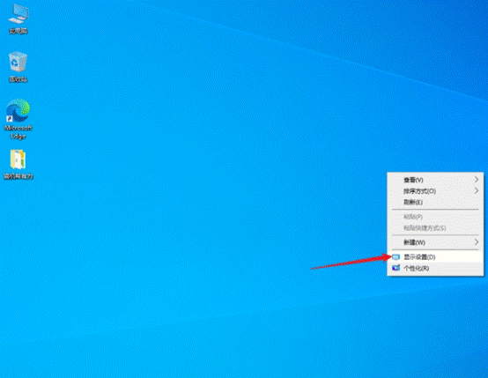Open 显示设置(D) display settings
The width and height of the screenshot is (488, 378).
click(435, 257)
